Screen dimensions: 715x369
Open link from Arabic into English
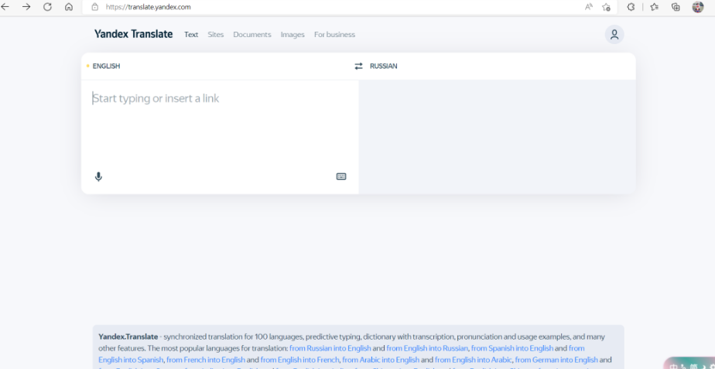pos(381,360)
